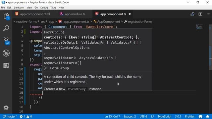Click the code minimap preview
Screen dimensions: 212x119
tap(201, 27)
